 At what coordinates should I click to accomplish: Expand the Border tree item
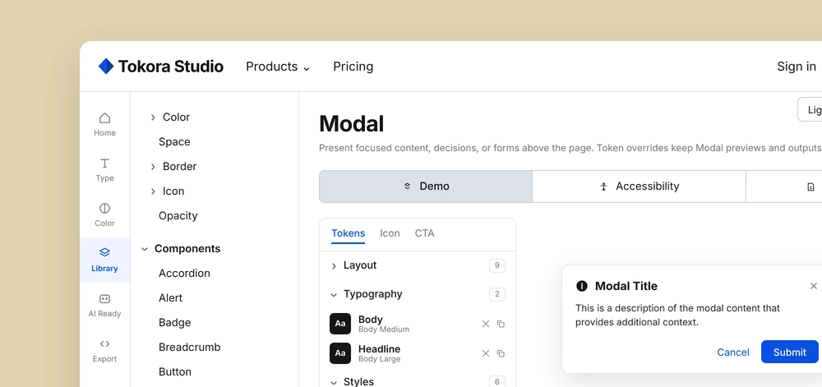tap(153, 167)
